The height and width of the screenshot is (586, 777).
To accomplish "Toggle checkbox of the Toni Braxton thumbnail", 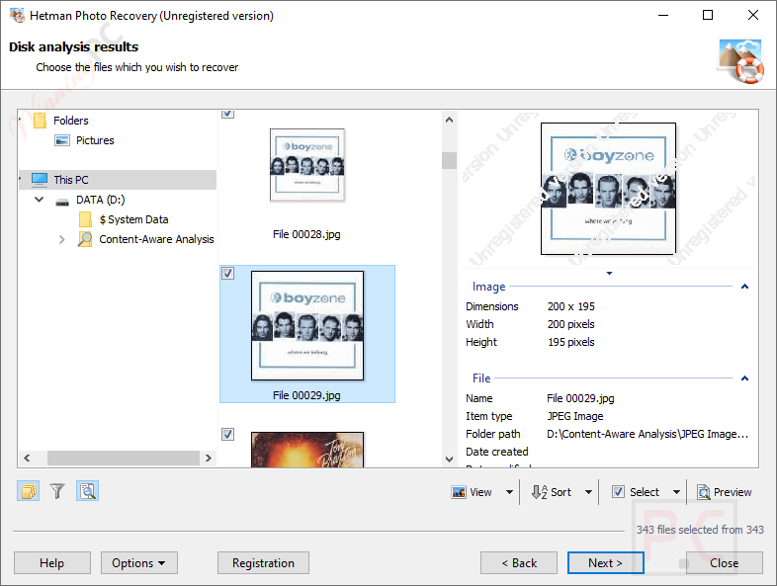I will pos(227,435).
